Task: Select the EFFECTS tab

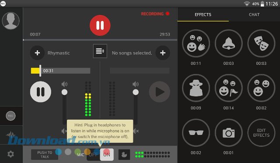Action: 203,14
